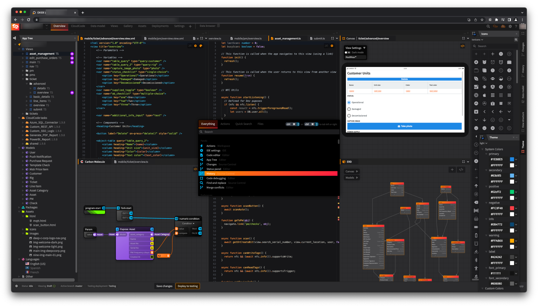Select the Angular icon in Icons panel
Viewport: 538px width, 307px height.
(493, 87)
